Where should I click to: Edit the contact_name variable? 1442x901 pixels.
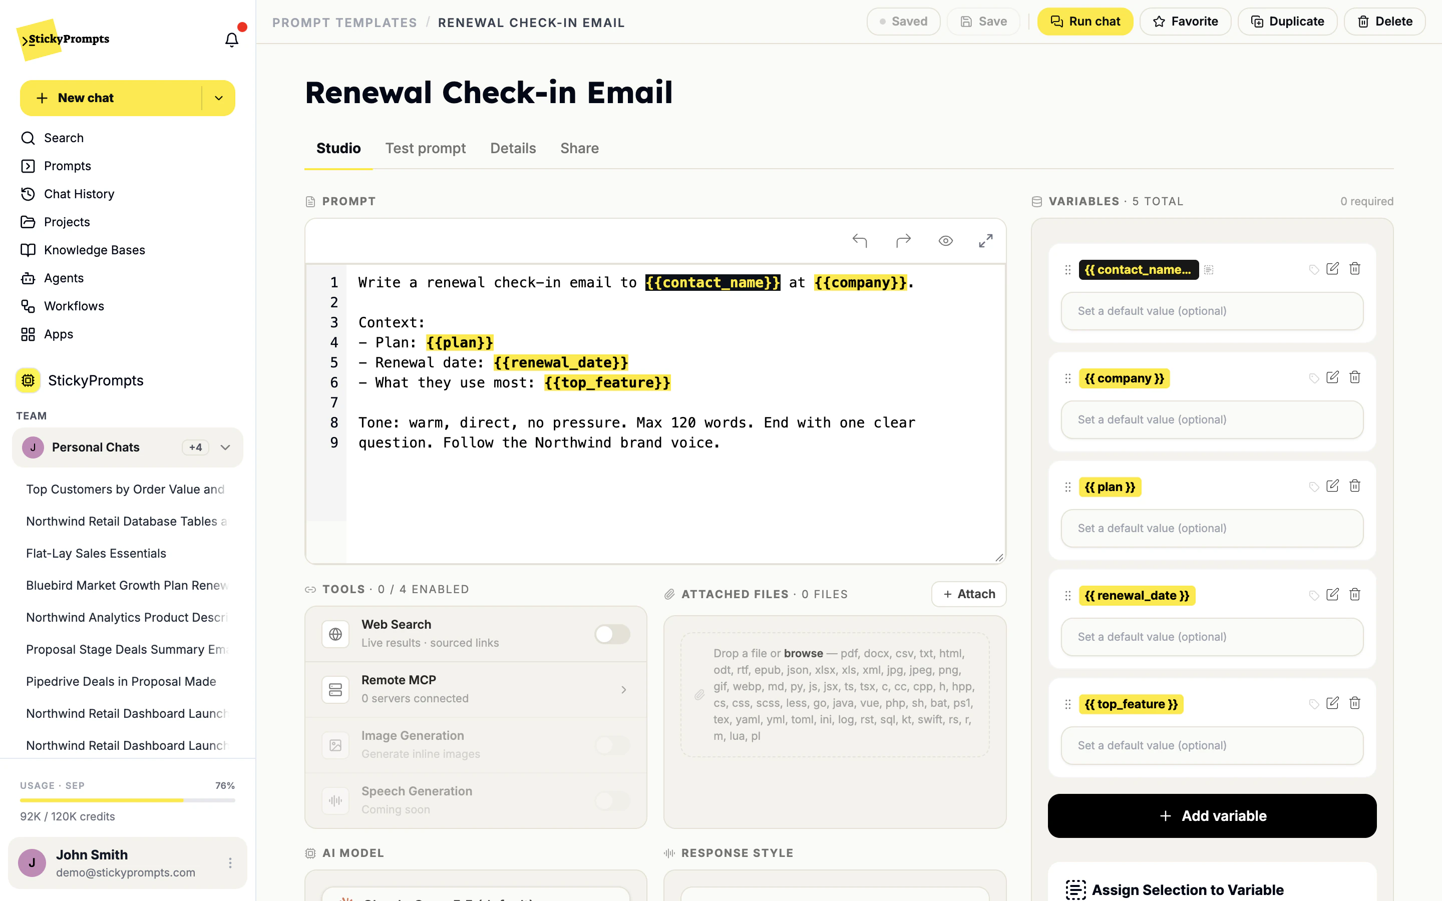1332,269
